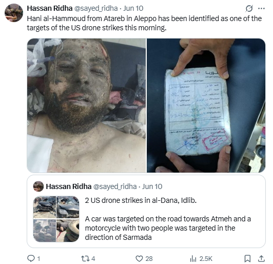Screen dimensions: 273x264
Task: Open the three-dot more options menu
Action: [262, 8]
